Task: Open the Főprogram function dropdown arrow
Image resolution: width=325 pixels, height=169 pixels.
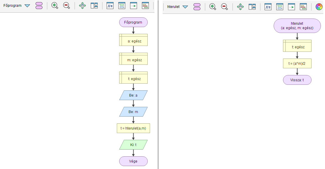Action: click(27, 6)
